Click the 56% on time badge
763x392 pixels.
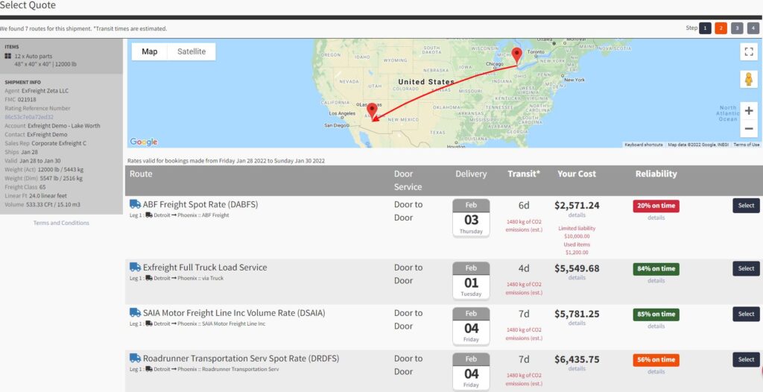coord(656,360)
